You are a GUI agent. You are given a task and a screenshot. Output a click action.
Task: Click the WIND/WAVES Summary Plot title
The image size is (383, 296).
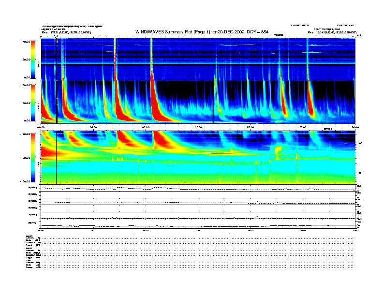[202, 32]
